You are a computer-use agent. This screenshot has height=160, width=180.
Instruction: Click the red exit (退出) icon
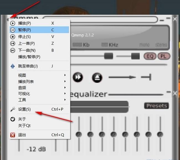pos(13,135)
